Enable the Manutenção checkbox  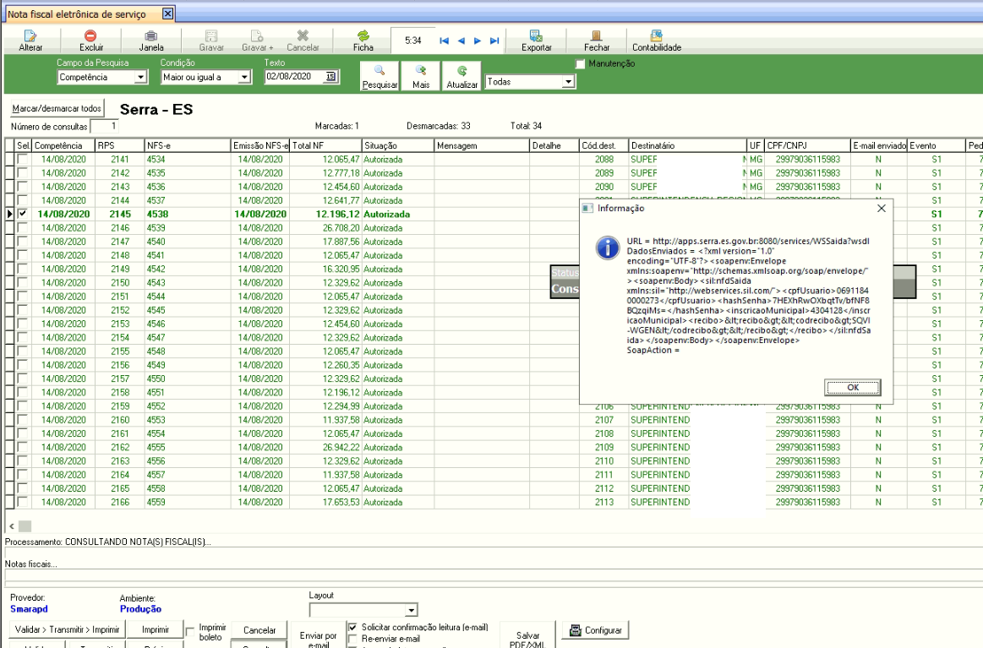pos(580,64)
